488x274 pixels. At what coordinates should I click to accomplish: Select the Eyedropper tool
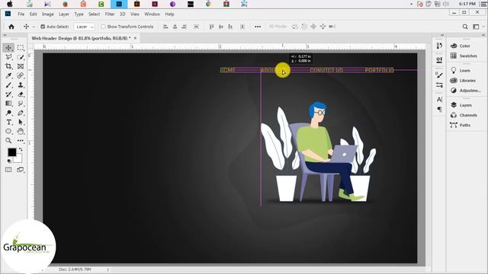[8, 75]
